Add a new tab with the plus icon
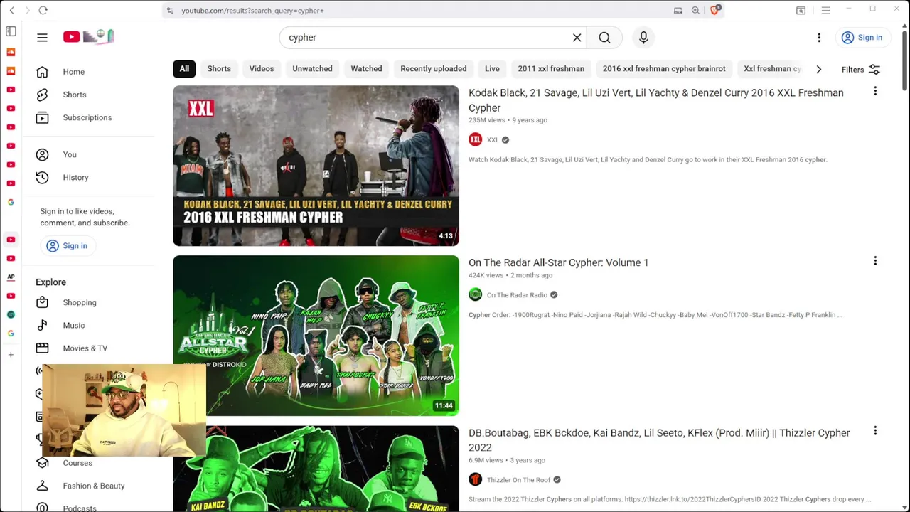 click(11, 354)
